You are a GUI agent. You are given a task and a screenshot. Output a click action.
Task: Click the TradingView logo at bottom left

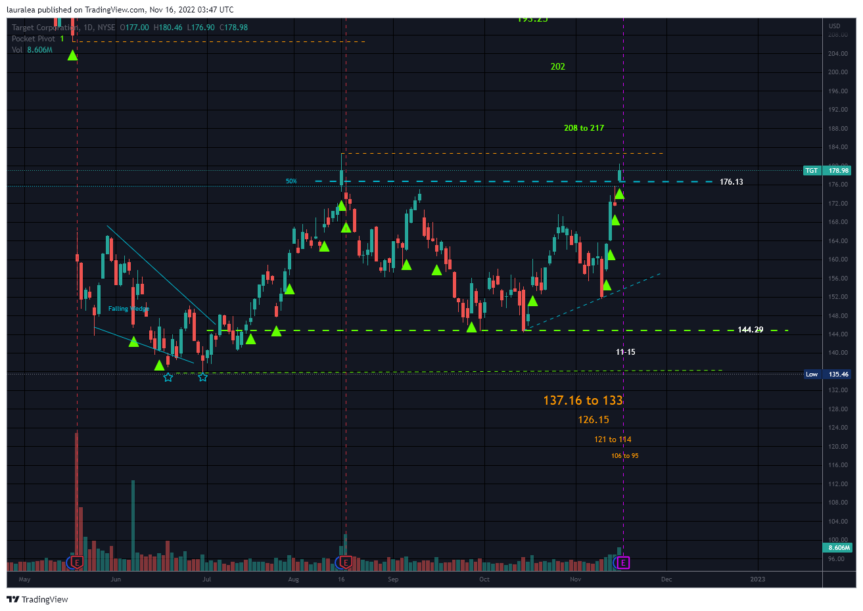(x=37, y=599)
